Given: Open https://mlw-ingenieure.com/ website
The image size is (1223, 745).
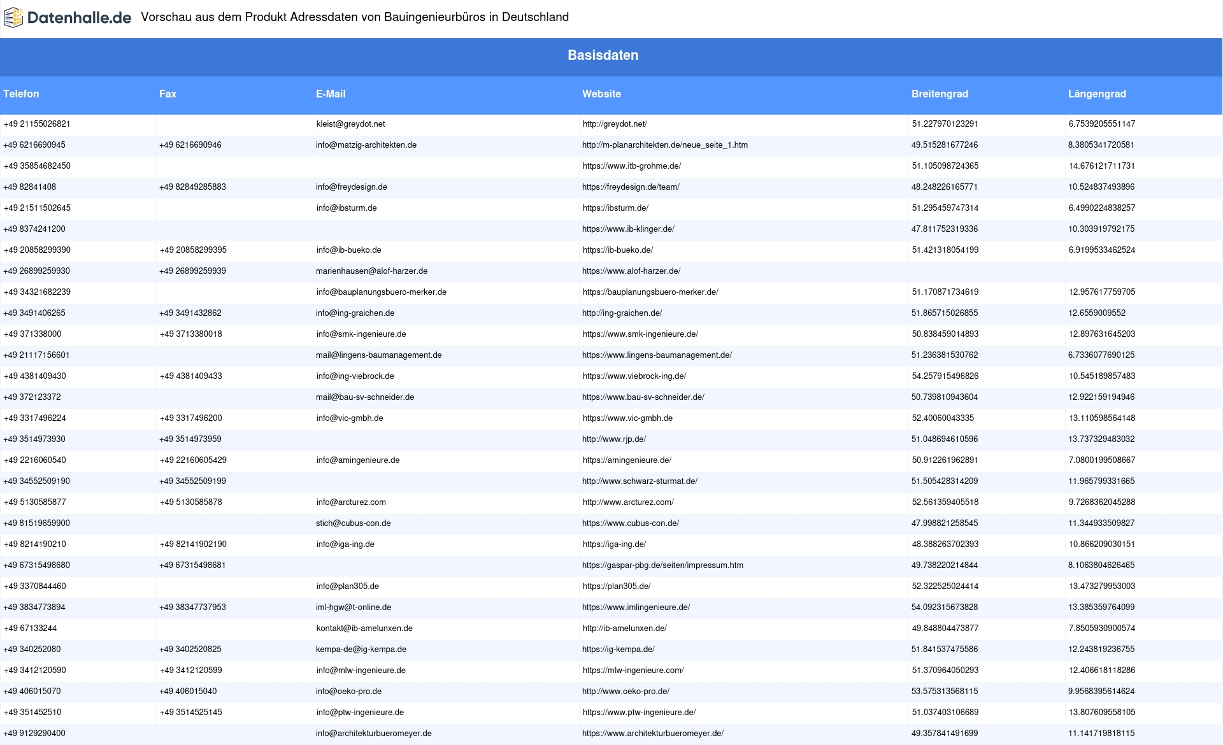Looking at the screenshot, I should (x=633, y=670).
